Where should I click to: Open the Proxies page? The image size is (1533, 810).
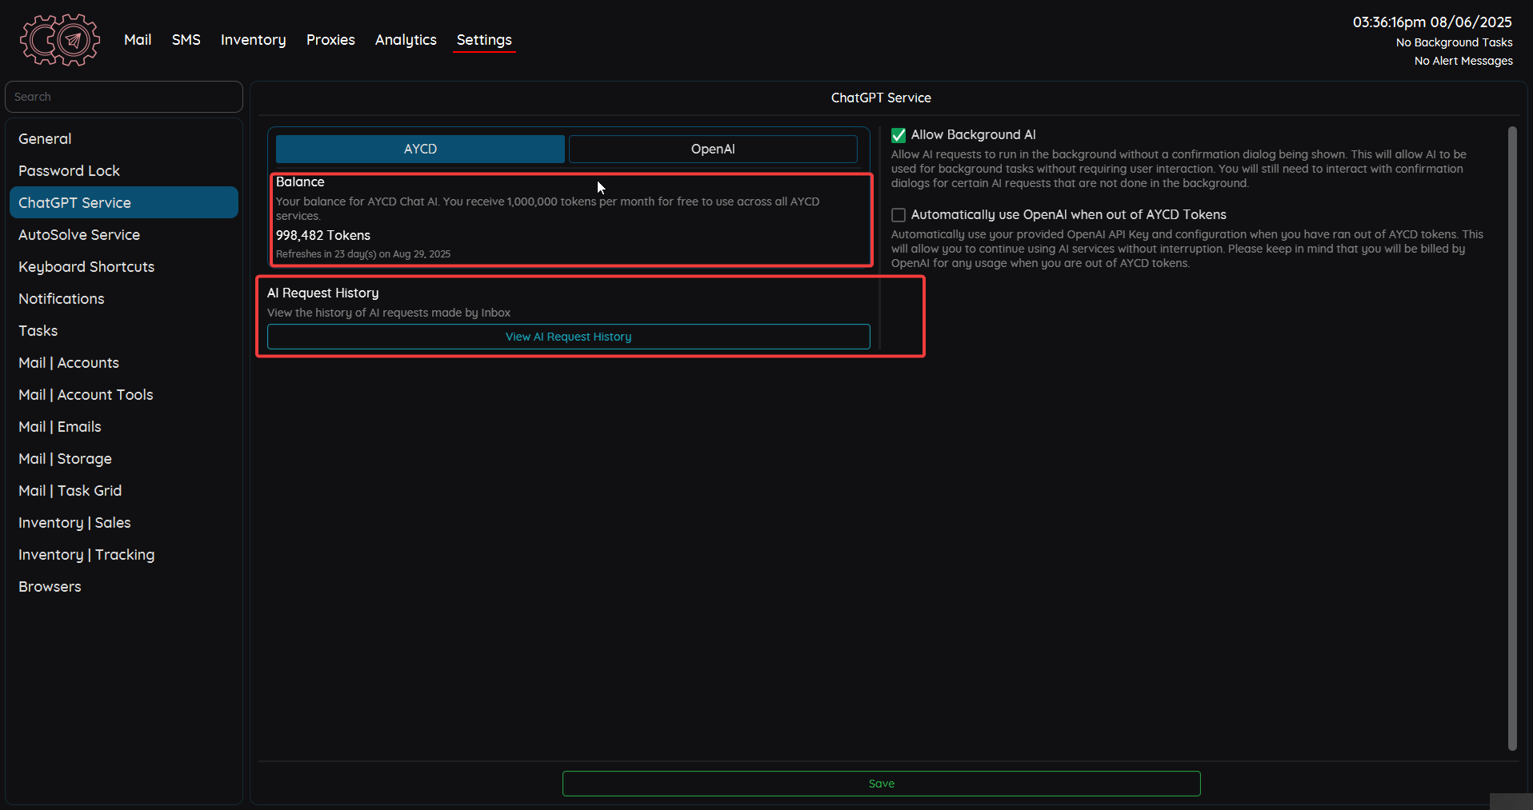(330, 39)
